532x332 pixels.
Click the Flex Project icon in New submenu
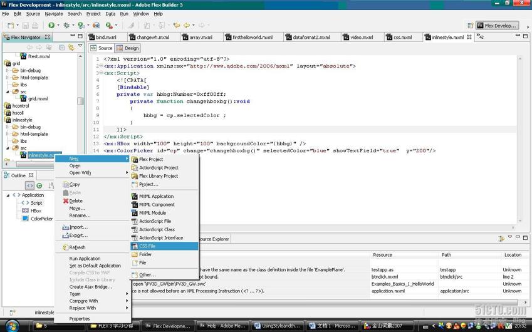click(x=135, y=159)
